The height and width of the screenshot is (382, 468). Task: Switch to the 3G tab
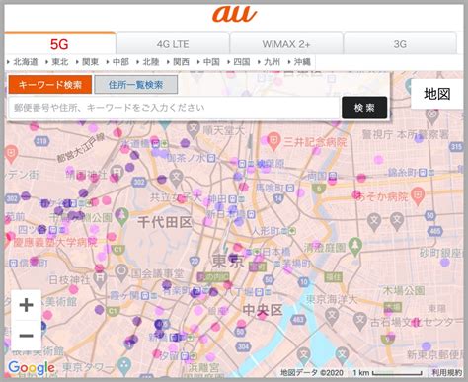click(x=400, y=44)
